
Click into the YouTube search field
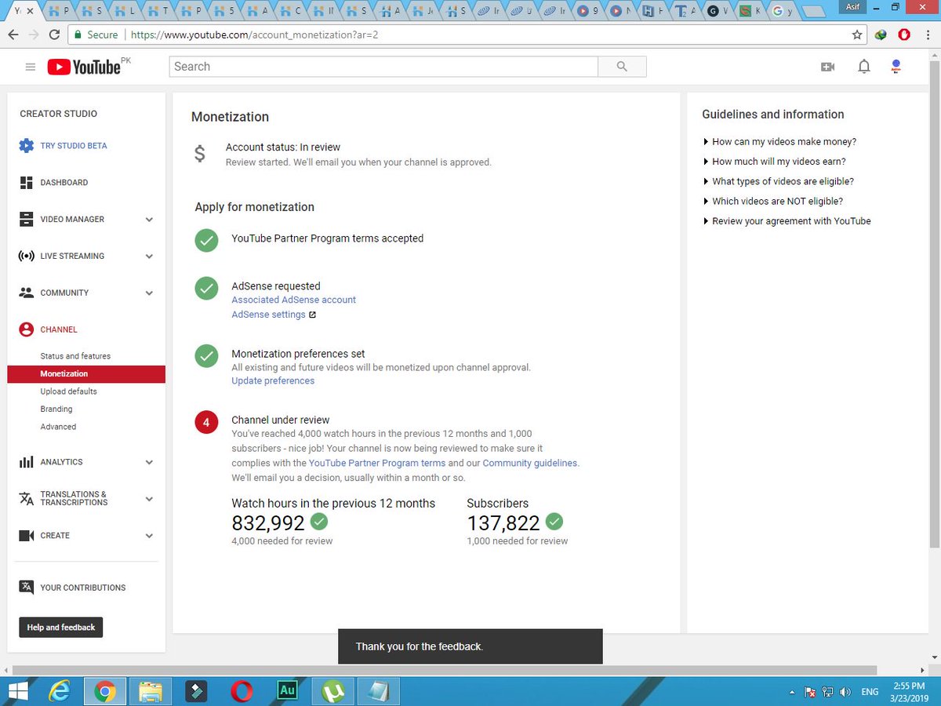(383, 67)
